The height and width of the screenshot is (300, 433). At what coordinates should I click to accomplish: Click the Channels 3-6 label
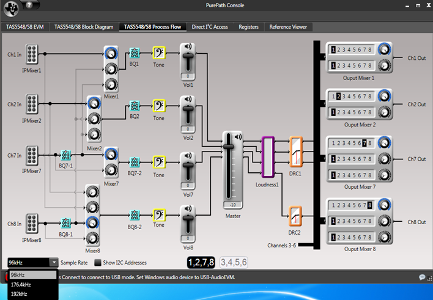(281, 246)
